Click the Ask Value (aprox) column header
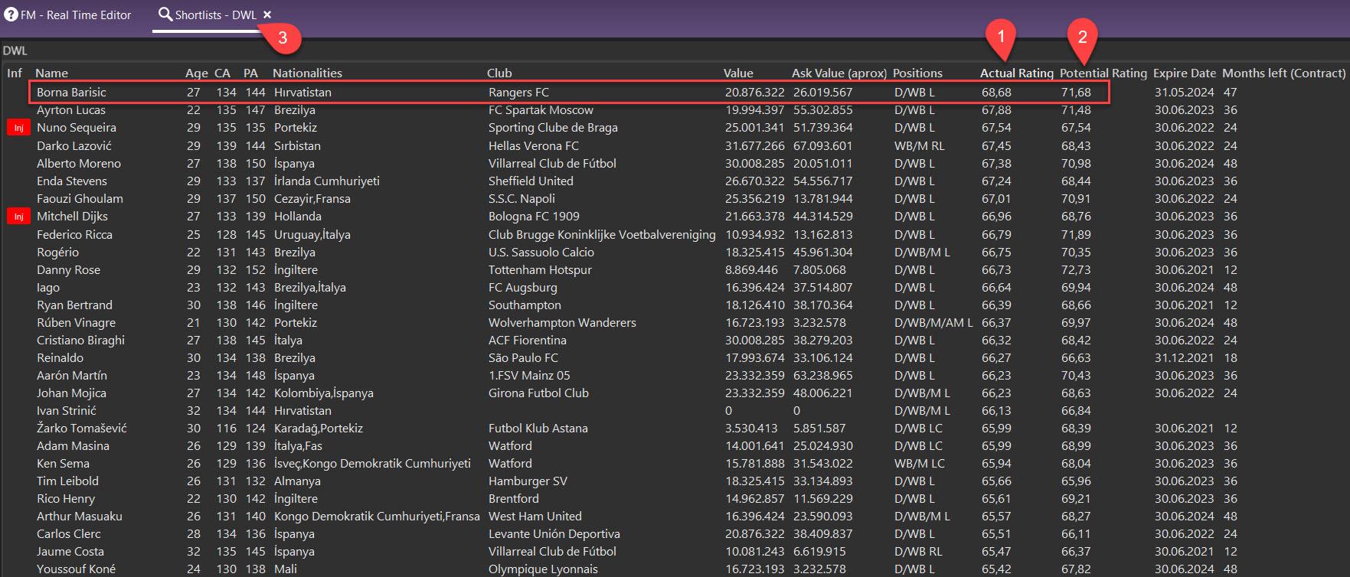Screen dimensions: 1350x577 838,73
